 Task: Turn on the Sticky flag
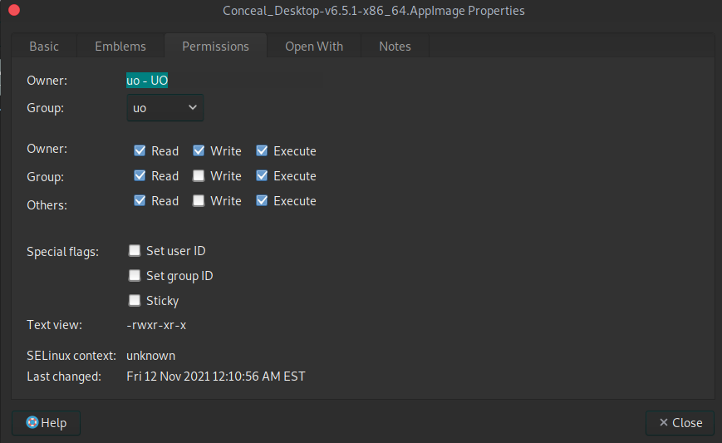[x=135, y=301]
